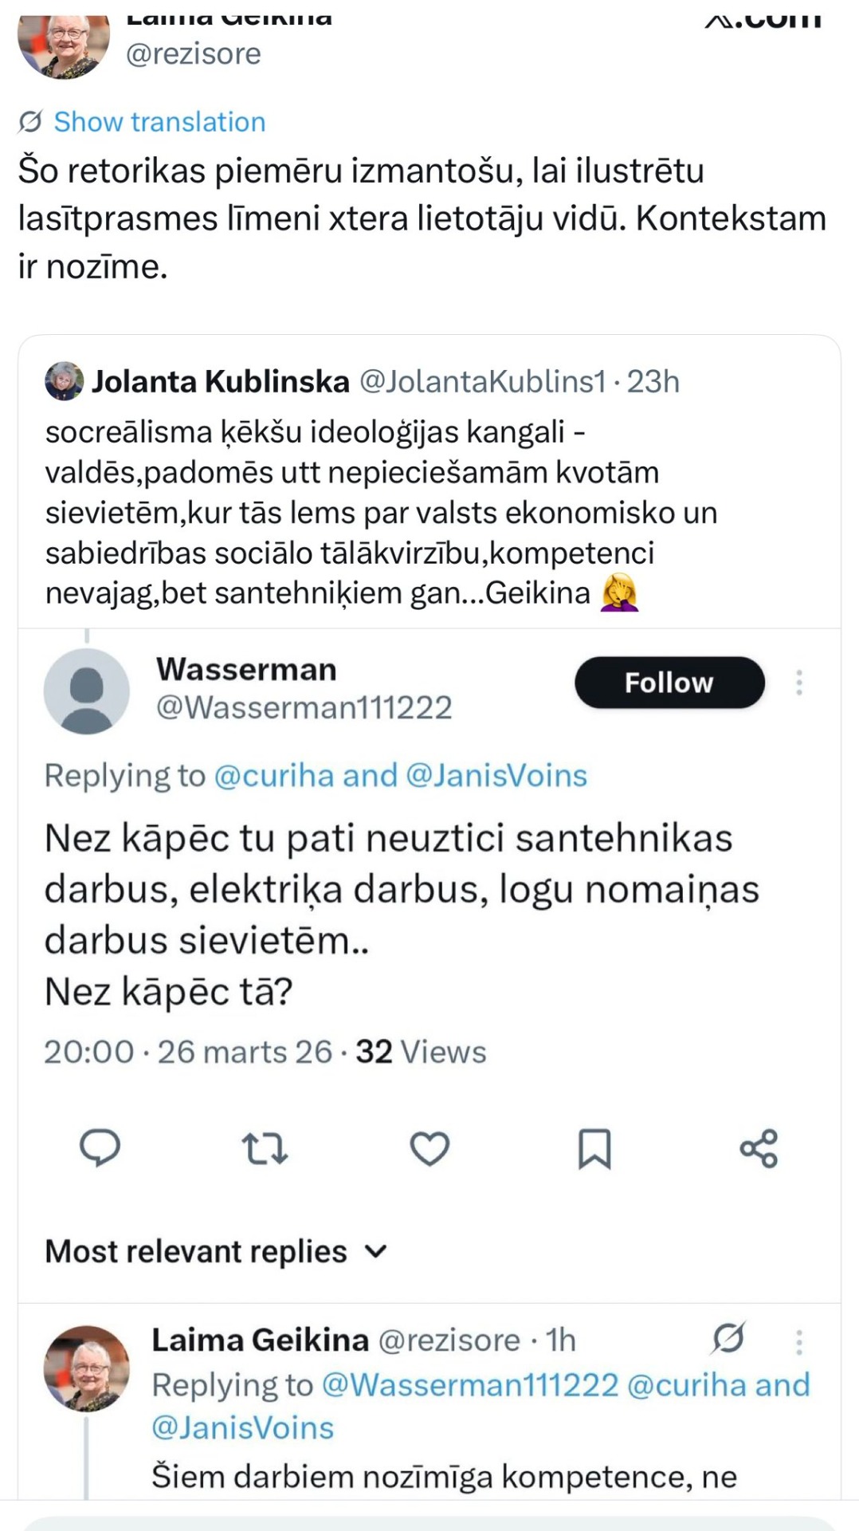
Task: Open @rezisore handle at top
Action: click(194, 54)
